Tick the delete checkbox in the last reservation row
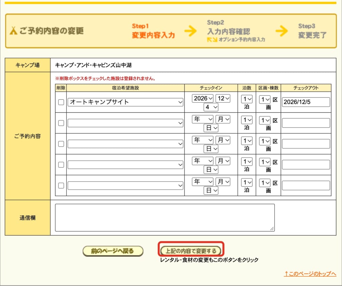Image resolution: width=342 pixels, height=286 pixels. (61, 186)
